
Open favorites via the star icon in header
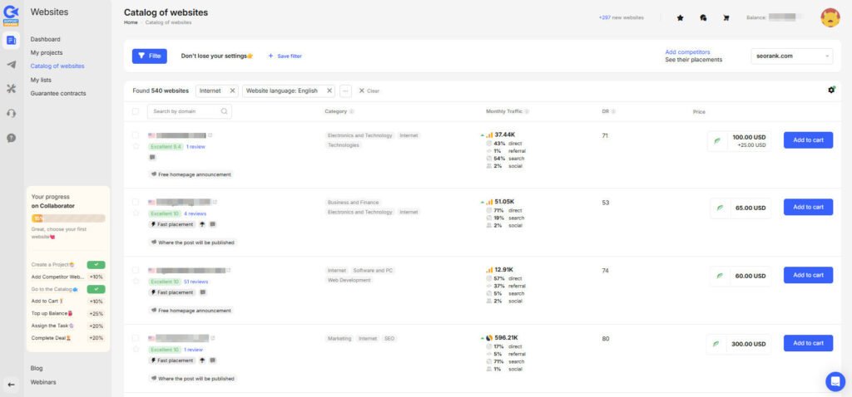pos(680,18)
